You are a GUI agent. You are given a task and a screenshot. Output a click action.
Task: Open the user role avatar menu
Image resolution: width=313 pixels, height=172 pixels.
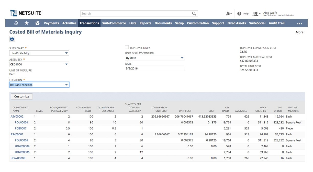coord(256,14)
